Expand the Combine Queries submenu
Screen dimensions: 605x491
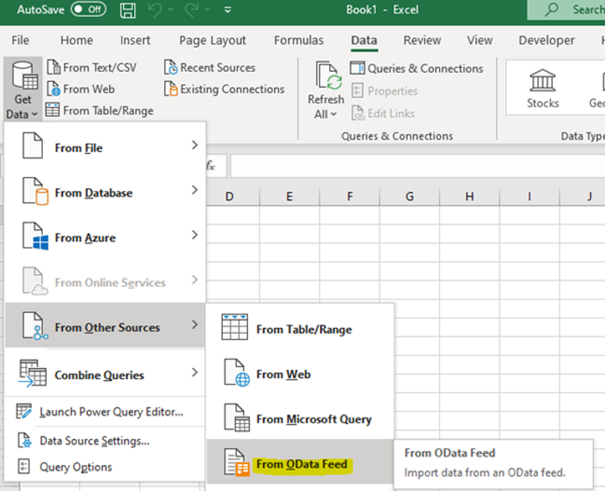tap(105, 373)
